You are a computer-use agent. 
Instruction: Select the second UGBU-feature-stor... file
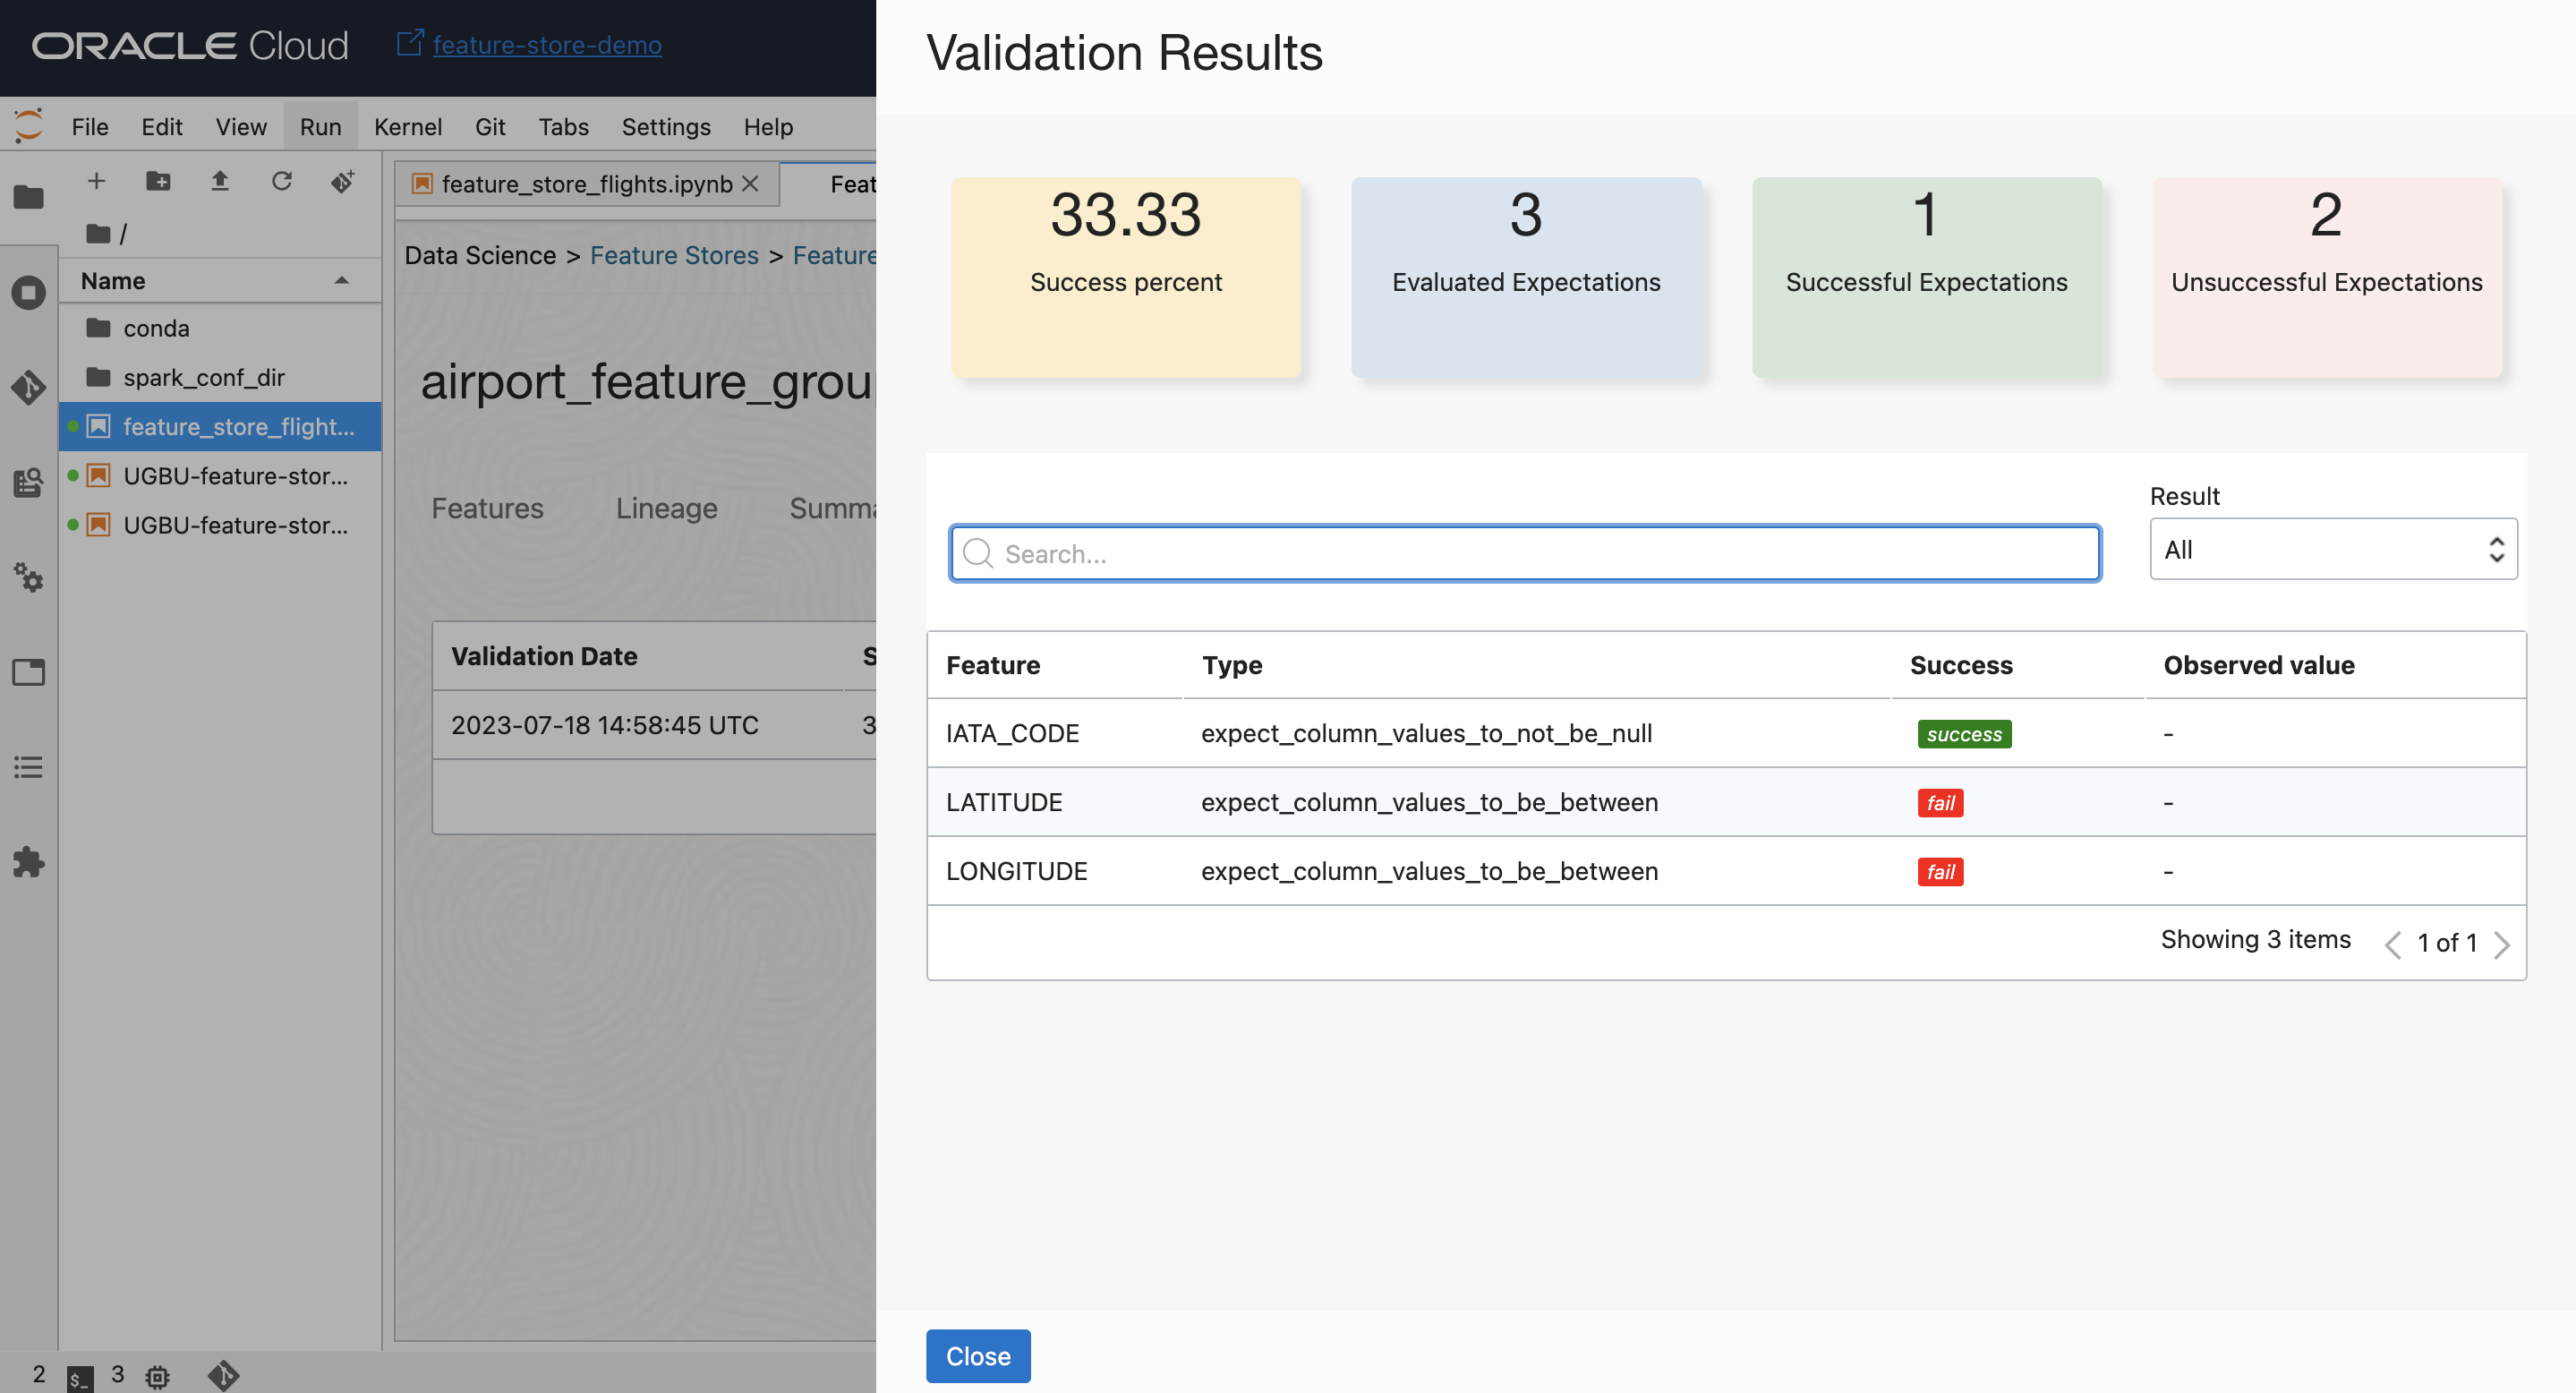220,524
